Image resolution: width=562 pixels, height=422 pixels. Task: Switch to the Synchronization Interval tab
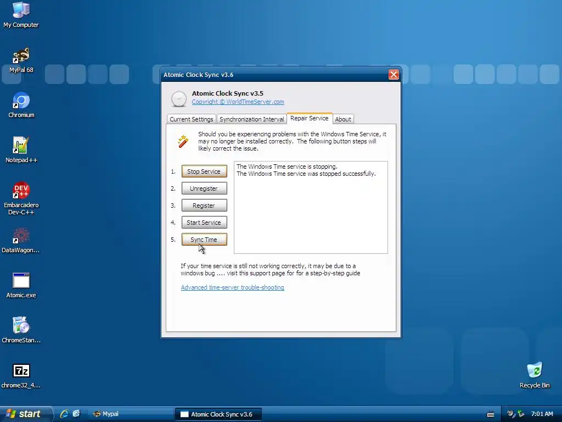tap(251, 119)
